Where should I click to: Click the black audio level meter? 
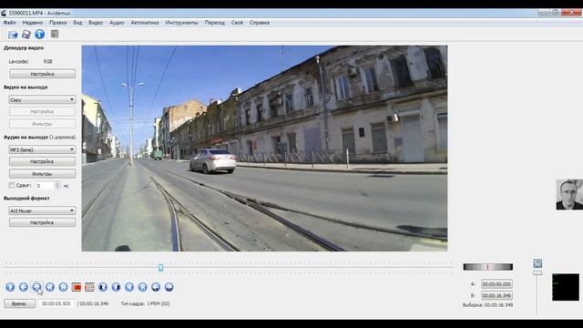(x=566, y=287)
